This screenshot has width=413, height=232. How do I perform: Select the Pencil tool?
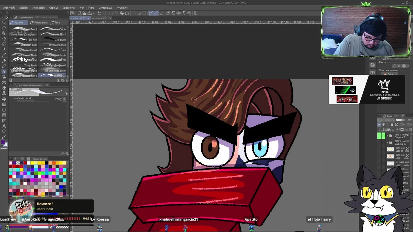point(4,66)
